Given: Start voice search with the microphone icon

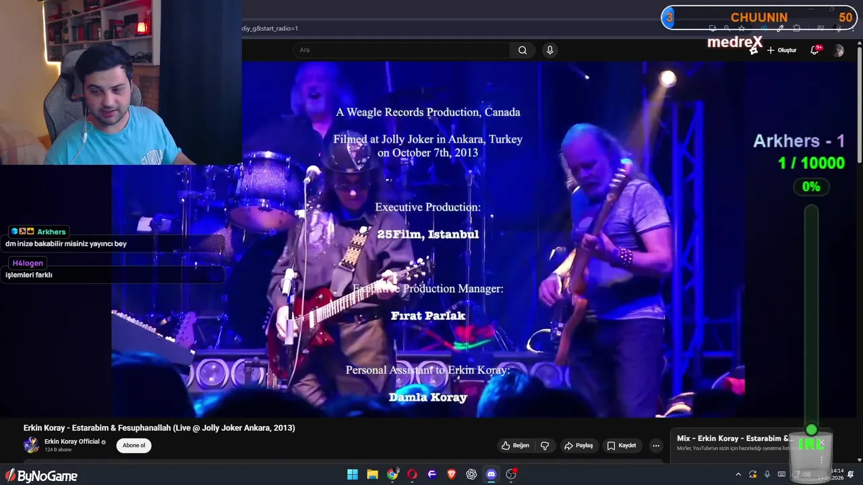Looking at the screenshot, I should (x=550, y=50).
